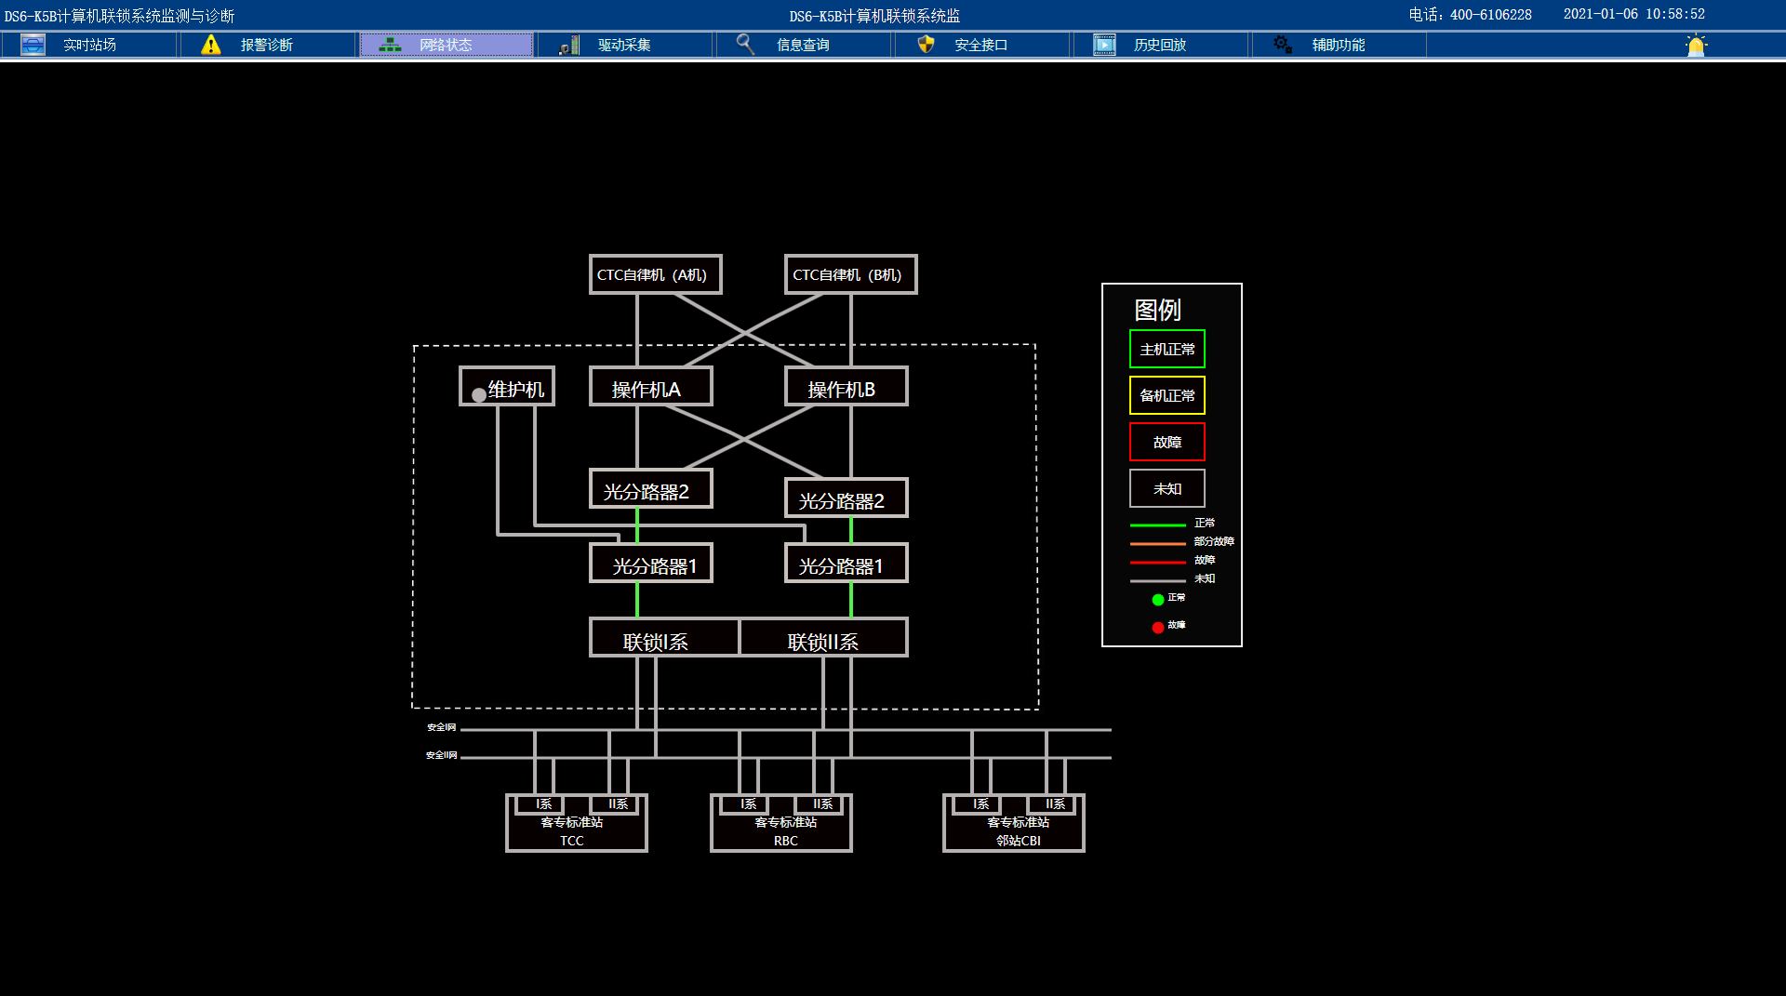Select the CTC自律机 (B机) node
The width and height of the screenshot is (1786, 996).
tap(851, 274)
